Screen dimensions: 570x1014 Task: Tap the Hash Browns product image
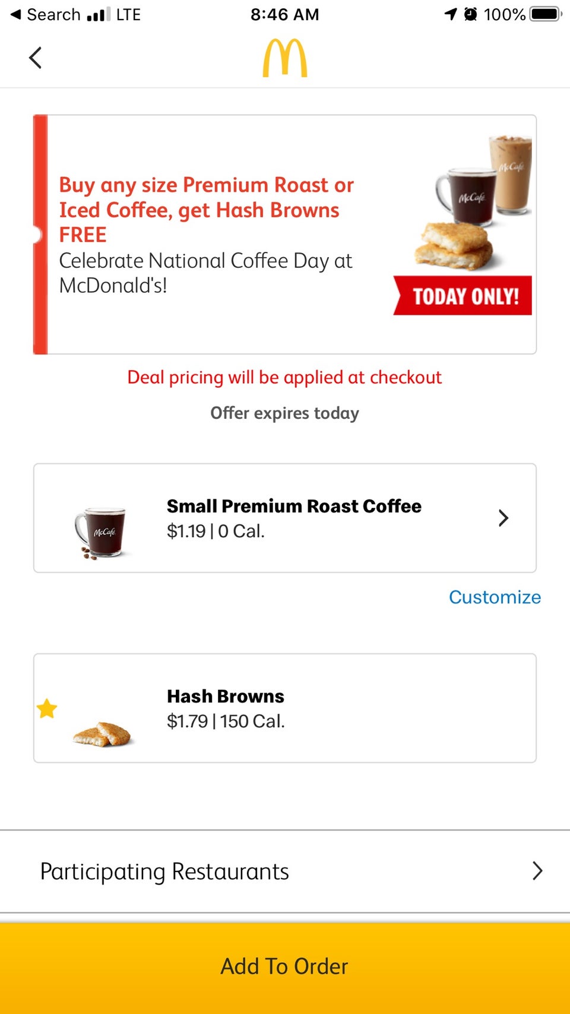click(103, 734)
